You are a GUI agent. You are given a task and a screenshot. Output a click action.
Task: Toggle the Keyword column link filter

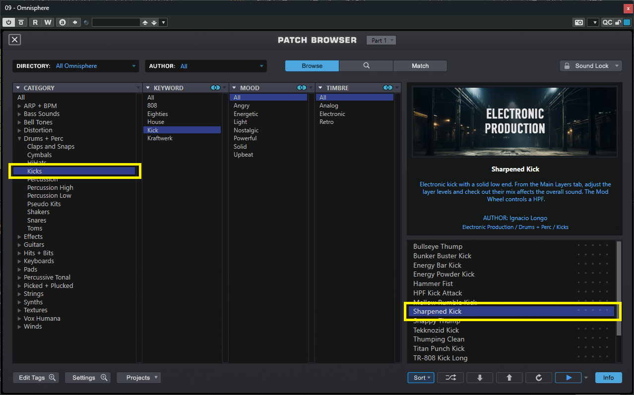click(215, 88)
